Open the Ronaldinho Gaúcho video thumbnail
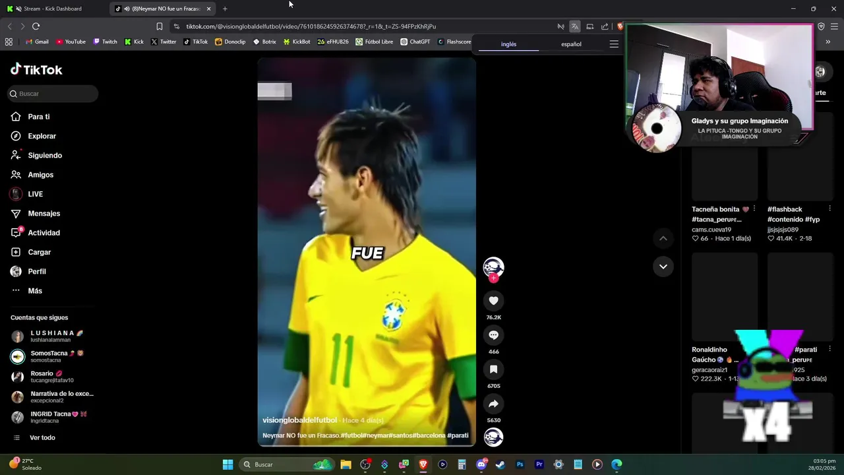Viewport: 844px width, 475px height. tap(725, 296)
